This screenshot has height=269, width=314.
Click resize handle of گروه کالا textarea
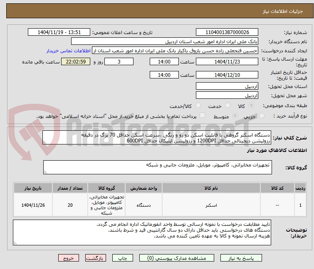45,172
